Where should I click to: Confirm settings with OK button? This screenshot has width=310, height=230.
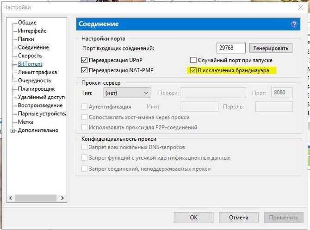click(193, 218)
